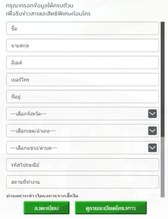Click the dark scrollbar thumb of the form
The image size is (168, 219).
click(163, 79)
